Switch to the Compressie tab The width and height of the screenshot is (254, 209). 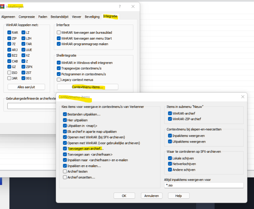[x=27, y=17]
